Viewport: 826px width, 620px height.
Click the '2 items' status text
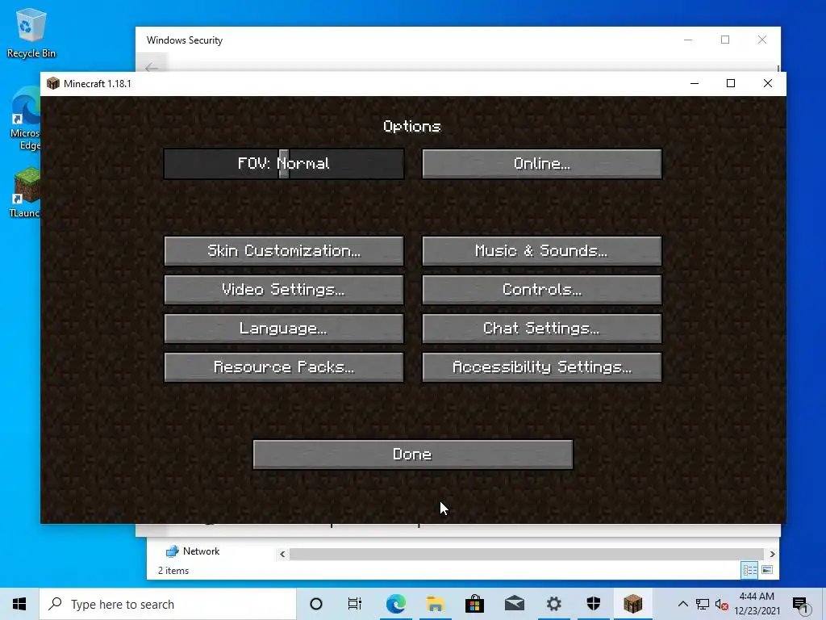pos(173,571)
